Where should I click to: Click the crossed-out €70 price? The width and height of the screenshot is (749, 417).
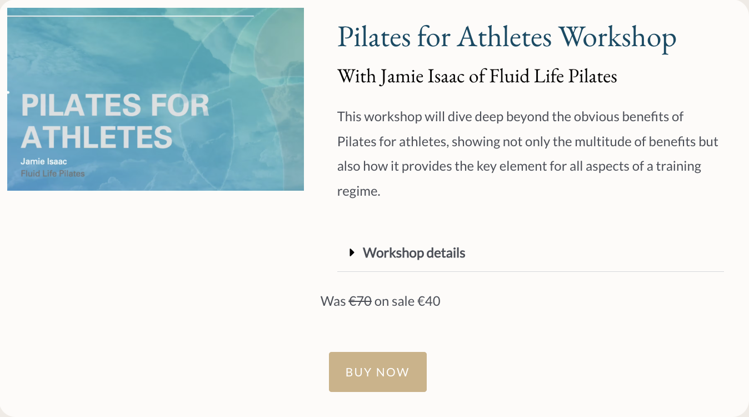pyautogui.click(x=360, y=301)
